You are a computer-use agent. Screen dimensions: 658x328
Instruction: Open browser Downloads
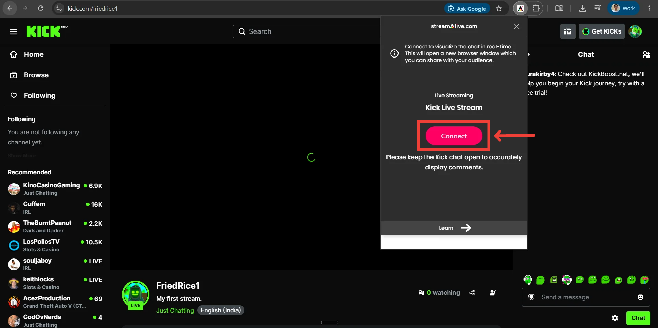(582, 9)
